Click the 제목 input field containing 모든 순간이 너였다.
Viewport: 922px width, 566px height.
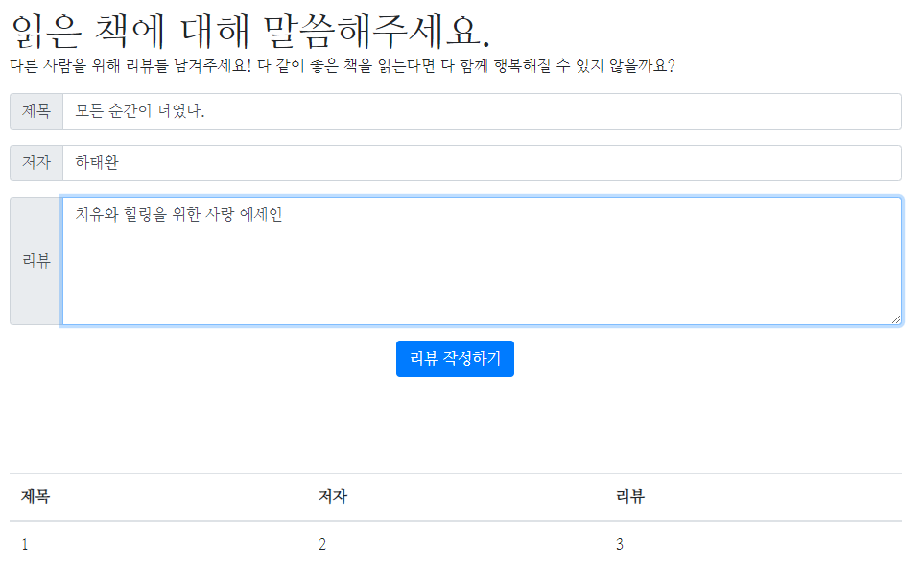click(482, 111)
